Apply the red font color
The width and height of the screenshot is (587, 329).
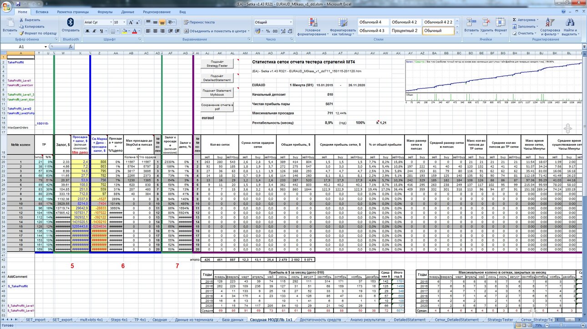[x=134, y=31]
